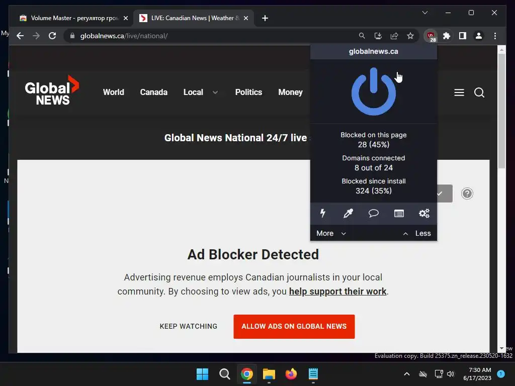Open clock showing 7:30 AM

[x=477, y=374]
